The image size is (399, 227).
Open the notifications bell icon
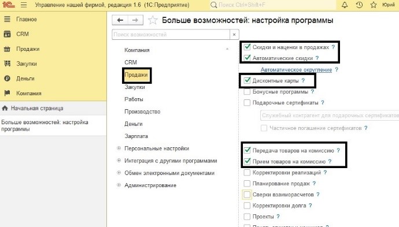tap(345, 5)
